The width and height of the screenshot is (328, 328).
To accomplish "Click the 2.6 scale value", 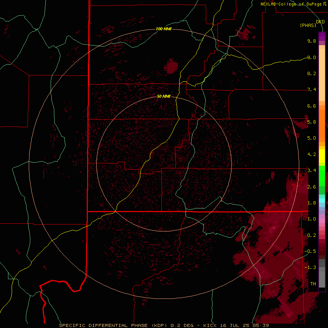I will (312, 187).
